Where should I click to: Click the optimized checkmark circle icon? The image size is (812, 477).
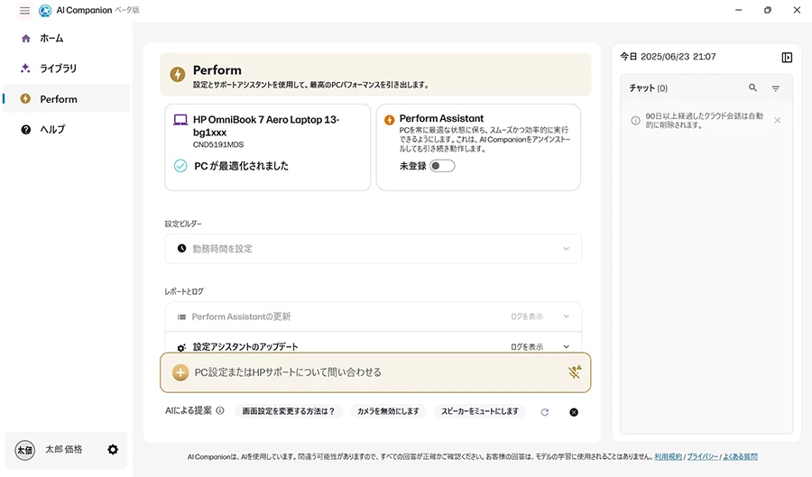click(x=180, y=166)
